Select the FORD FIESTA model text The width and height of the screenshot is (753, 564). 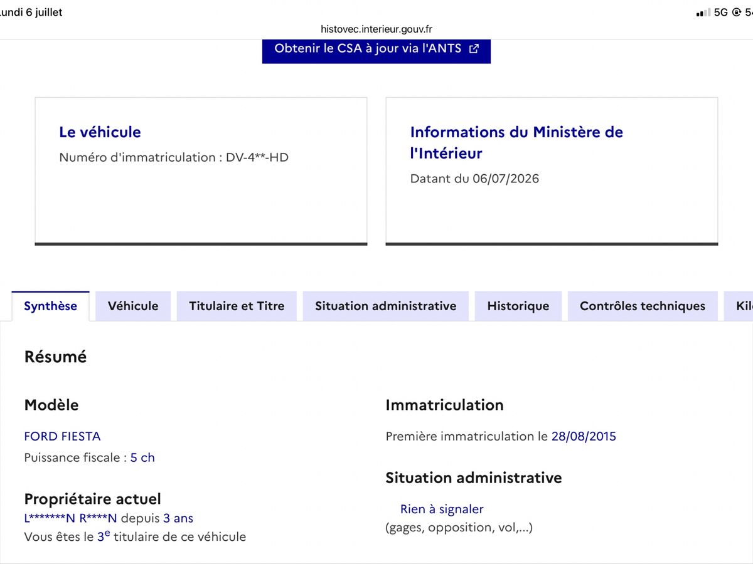pos(62,436)
